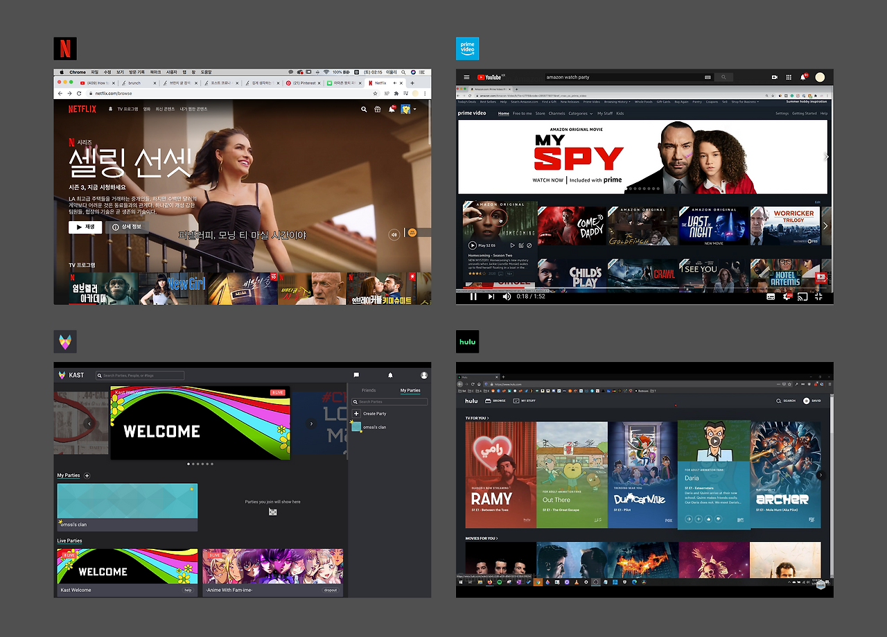Screen dimensions: 887x637
Task: Skip to next video in YouTube player
Action: [491, 297]
